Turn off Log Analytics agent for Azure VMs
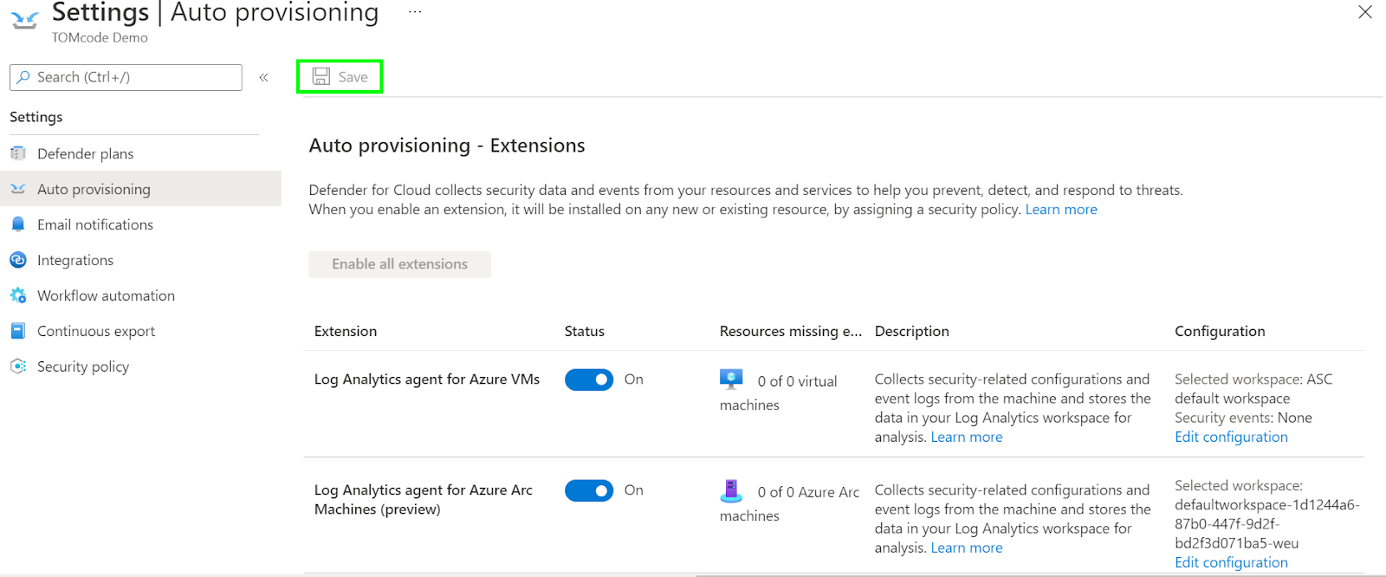The image size is (1386, 577). point(589,379)
